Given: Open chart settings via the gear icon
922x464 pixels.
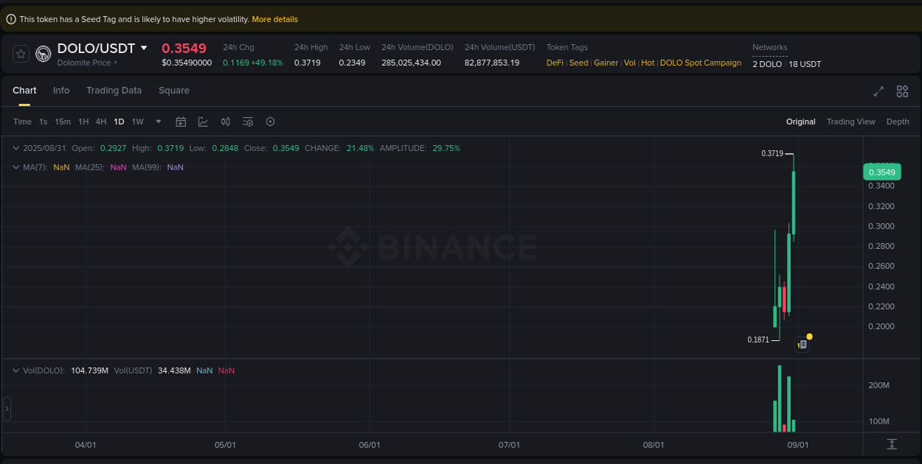Looking at the screenshot, I should point(270,121).
